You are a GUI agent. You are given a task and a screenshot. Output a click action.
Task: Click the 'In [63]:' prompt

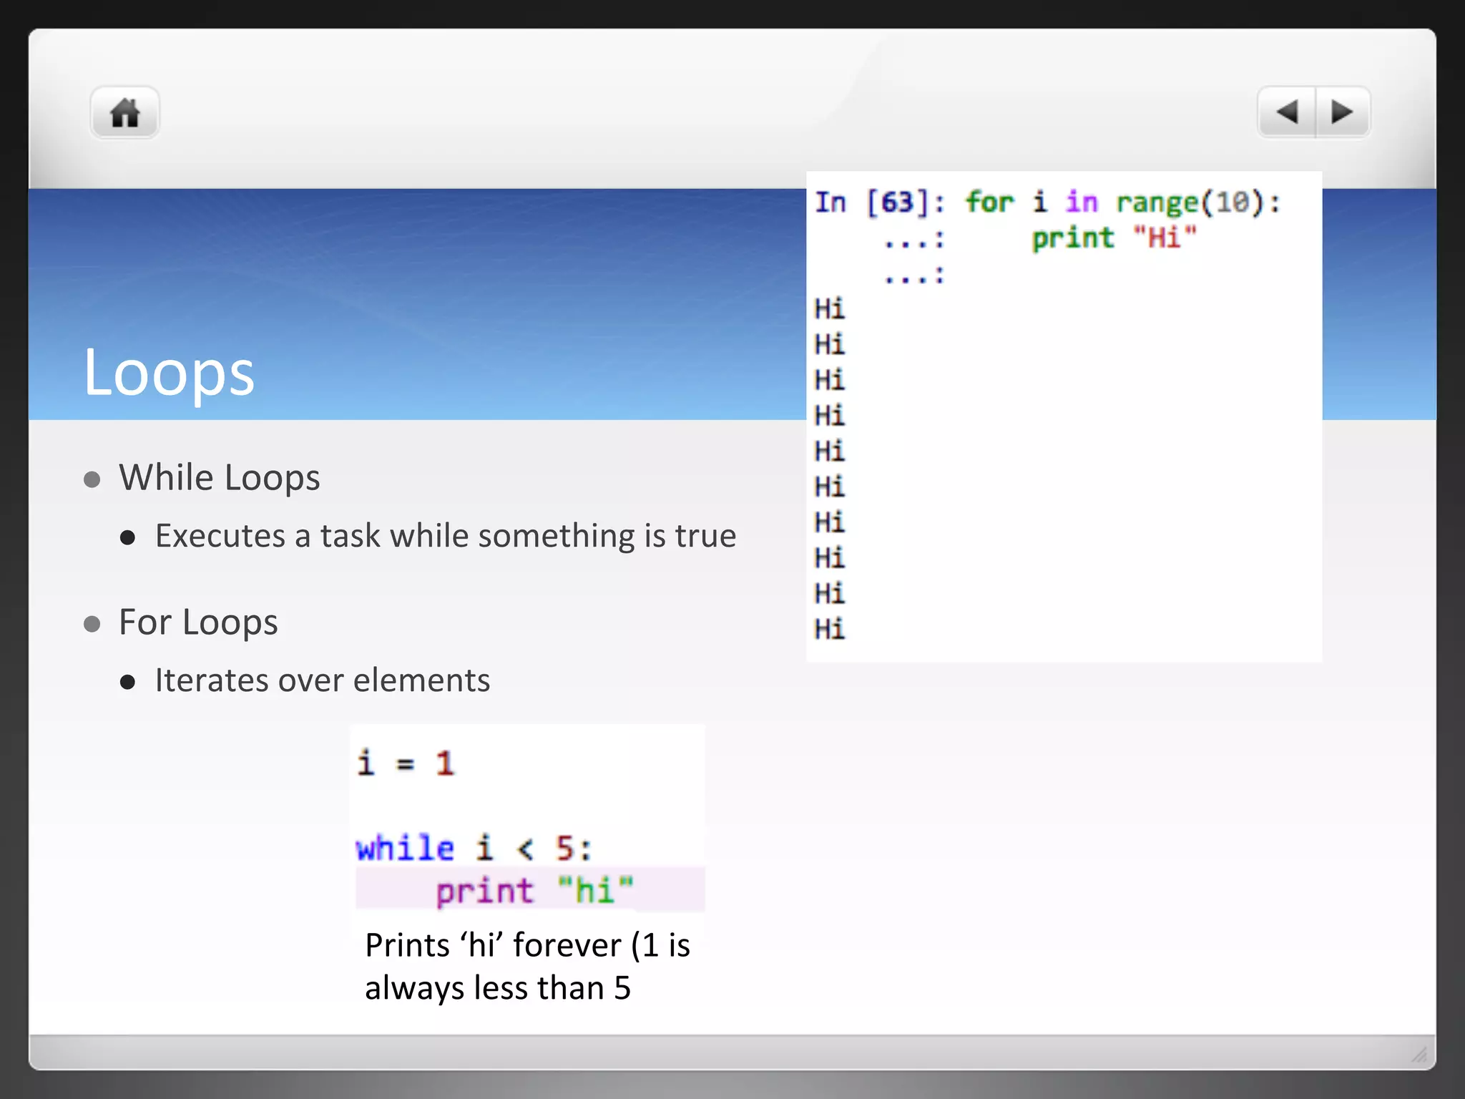click(880, 202)
